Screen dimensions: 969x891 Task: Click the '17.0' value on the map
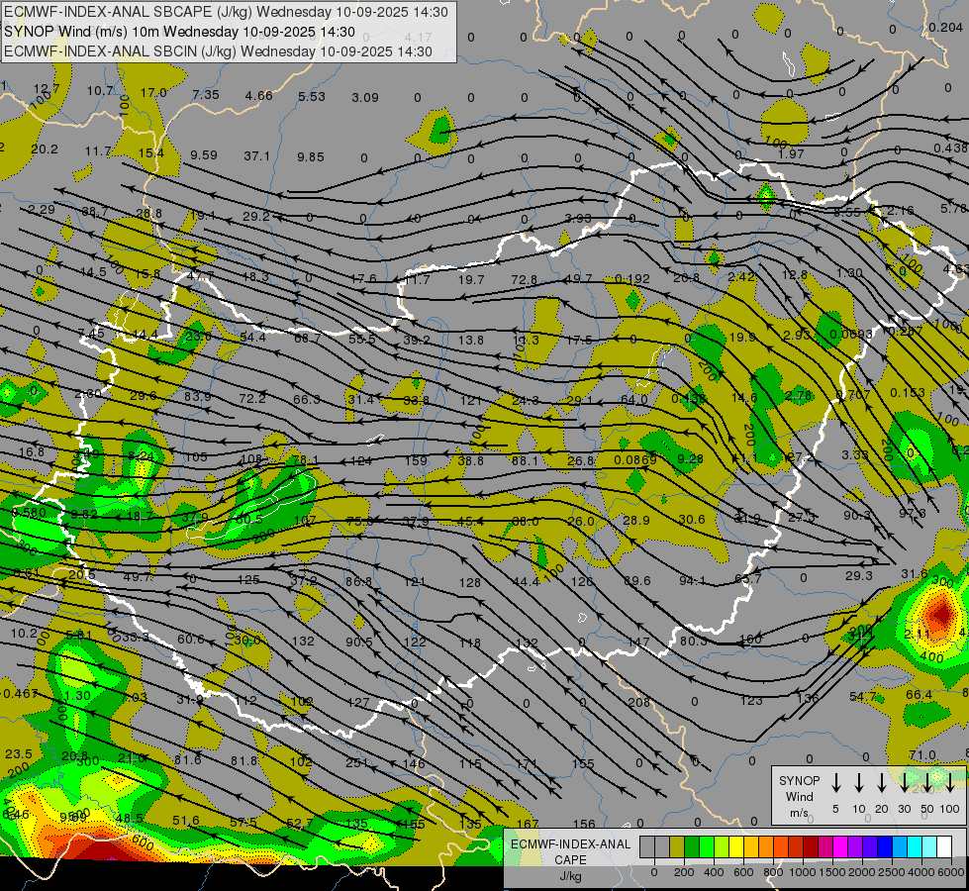(153, 92)
